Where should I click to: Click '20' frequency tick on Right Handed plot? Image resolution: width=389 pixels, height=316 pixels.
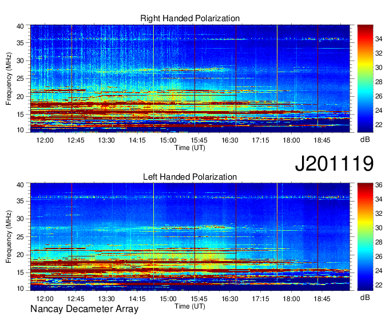click(x=21, y=97)
